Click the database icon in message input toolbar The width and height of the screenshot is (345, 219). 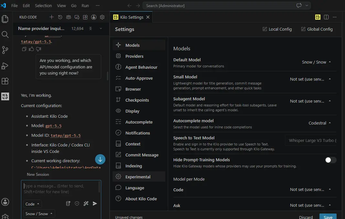click(68, 204)
